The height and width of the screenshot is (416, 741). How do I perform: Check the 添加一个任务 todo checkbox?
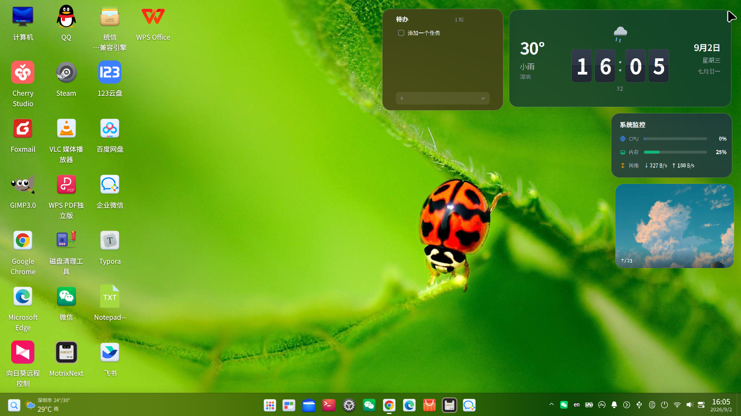point(401,33)
